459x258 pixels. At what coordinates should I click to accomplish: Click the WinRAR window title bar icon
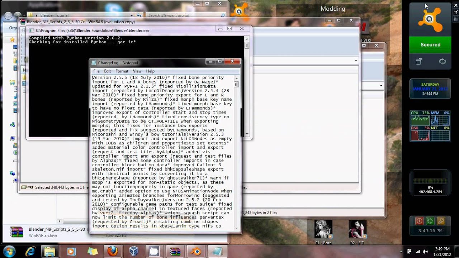(23, 22)
